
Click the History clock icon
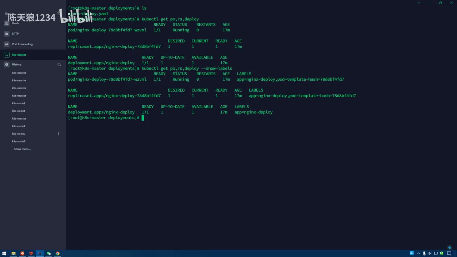click(x=6, y=65)
